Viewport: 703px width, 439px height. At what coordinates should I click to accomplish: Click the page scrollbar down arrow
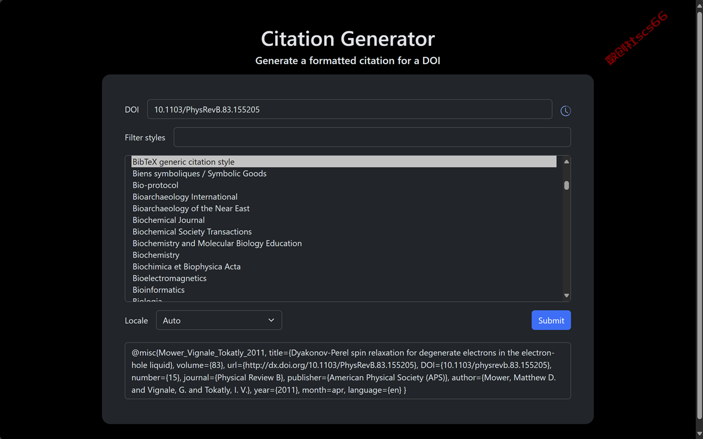pyautogui.click(x=699, y=434)
